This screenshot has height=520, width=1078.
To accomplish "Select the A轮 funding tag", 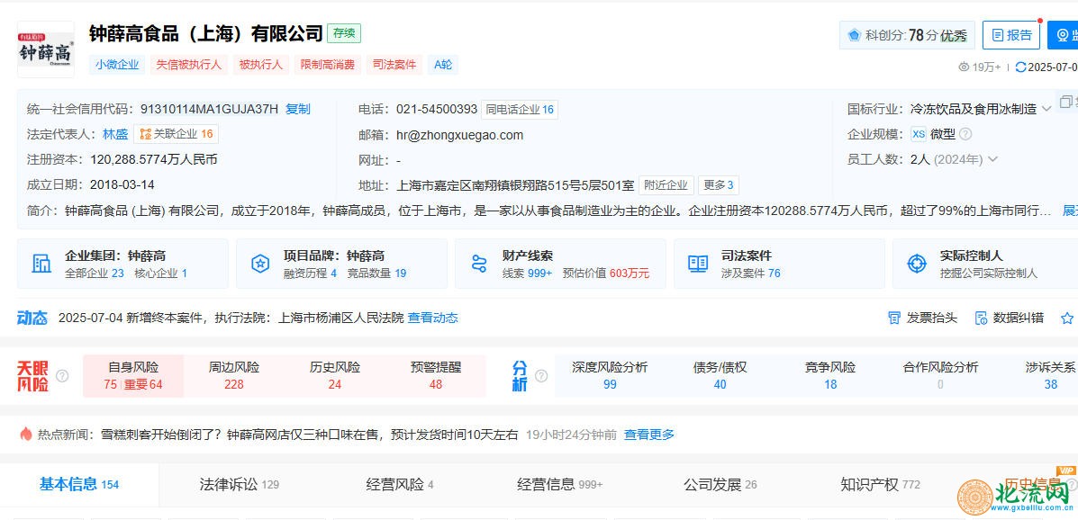I will pyautogui.click(x=443, y=65).
